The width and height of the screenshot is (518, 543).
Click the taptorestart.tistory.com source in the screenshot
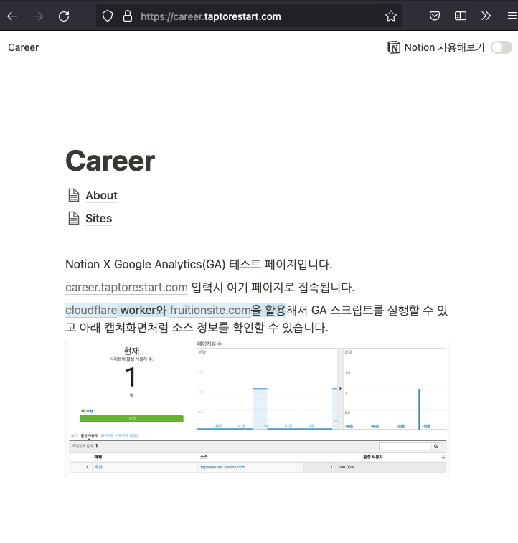pyautogui.click(x=222, y=467)
